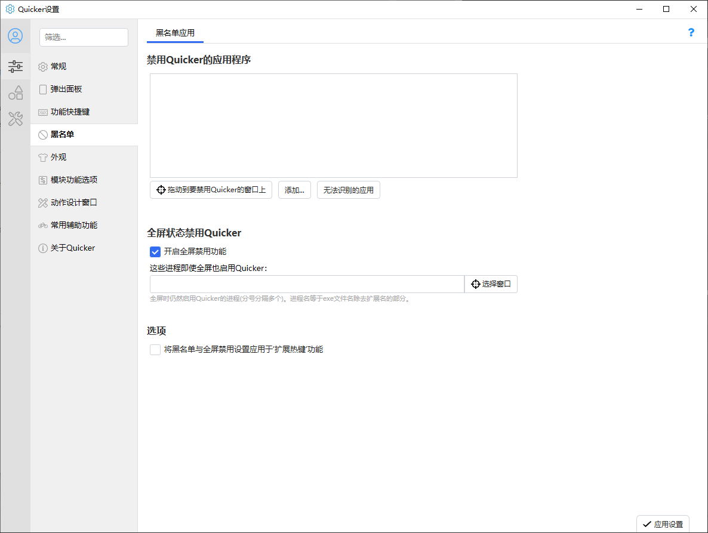Click checkmark icon on 应用设置 button
The height and width of the screenshot is (533, 708).
pyautogui.click(x=647, y=525)
